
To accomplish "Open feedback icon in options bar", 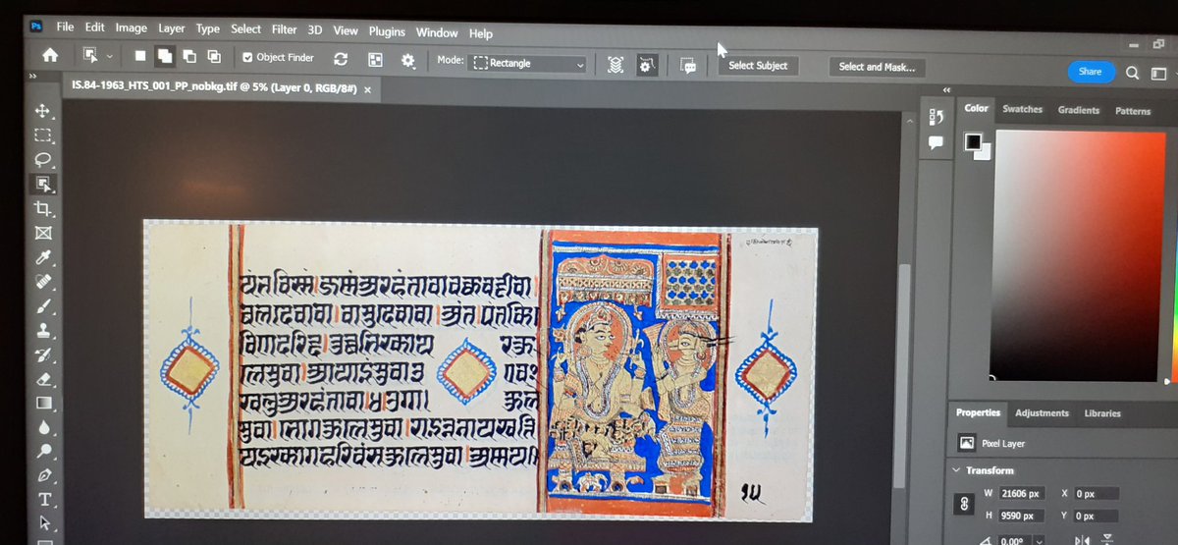I will tap(689, 66).
